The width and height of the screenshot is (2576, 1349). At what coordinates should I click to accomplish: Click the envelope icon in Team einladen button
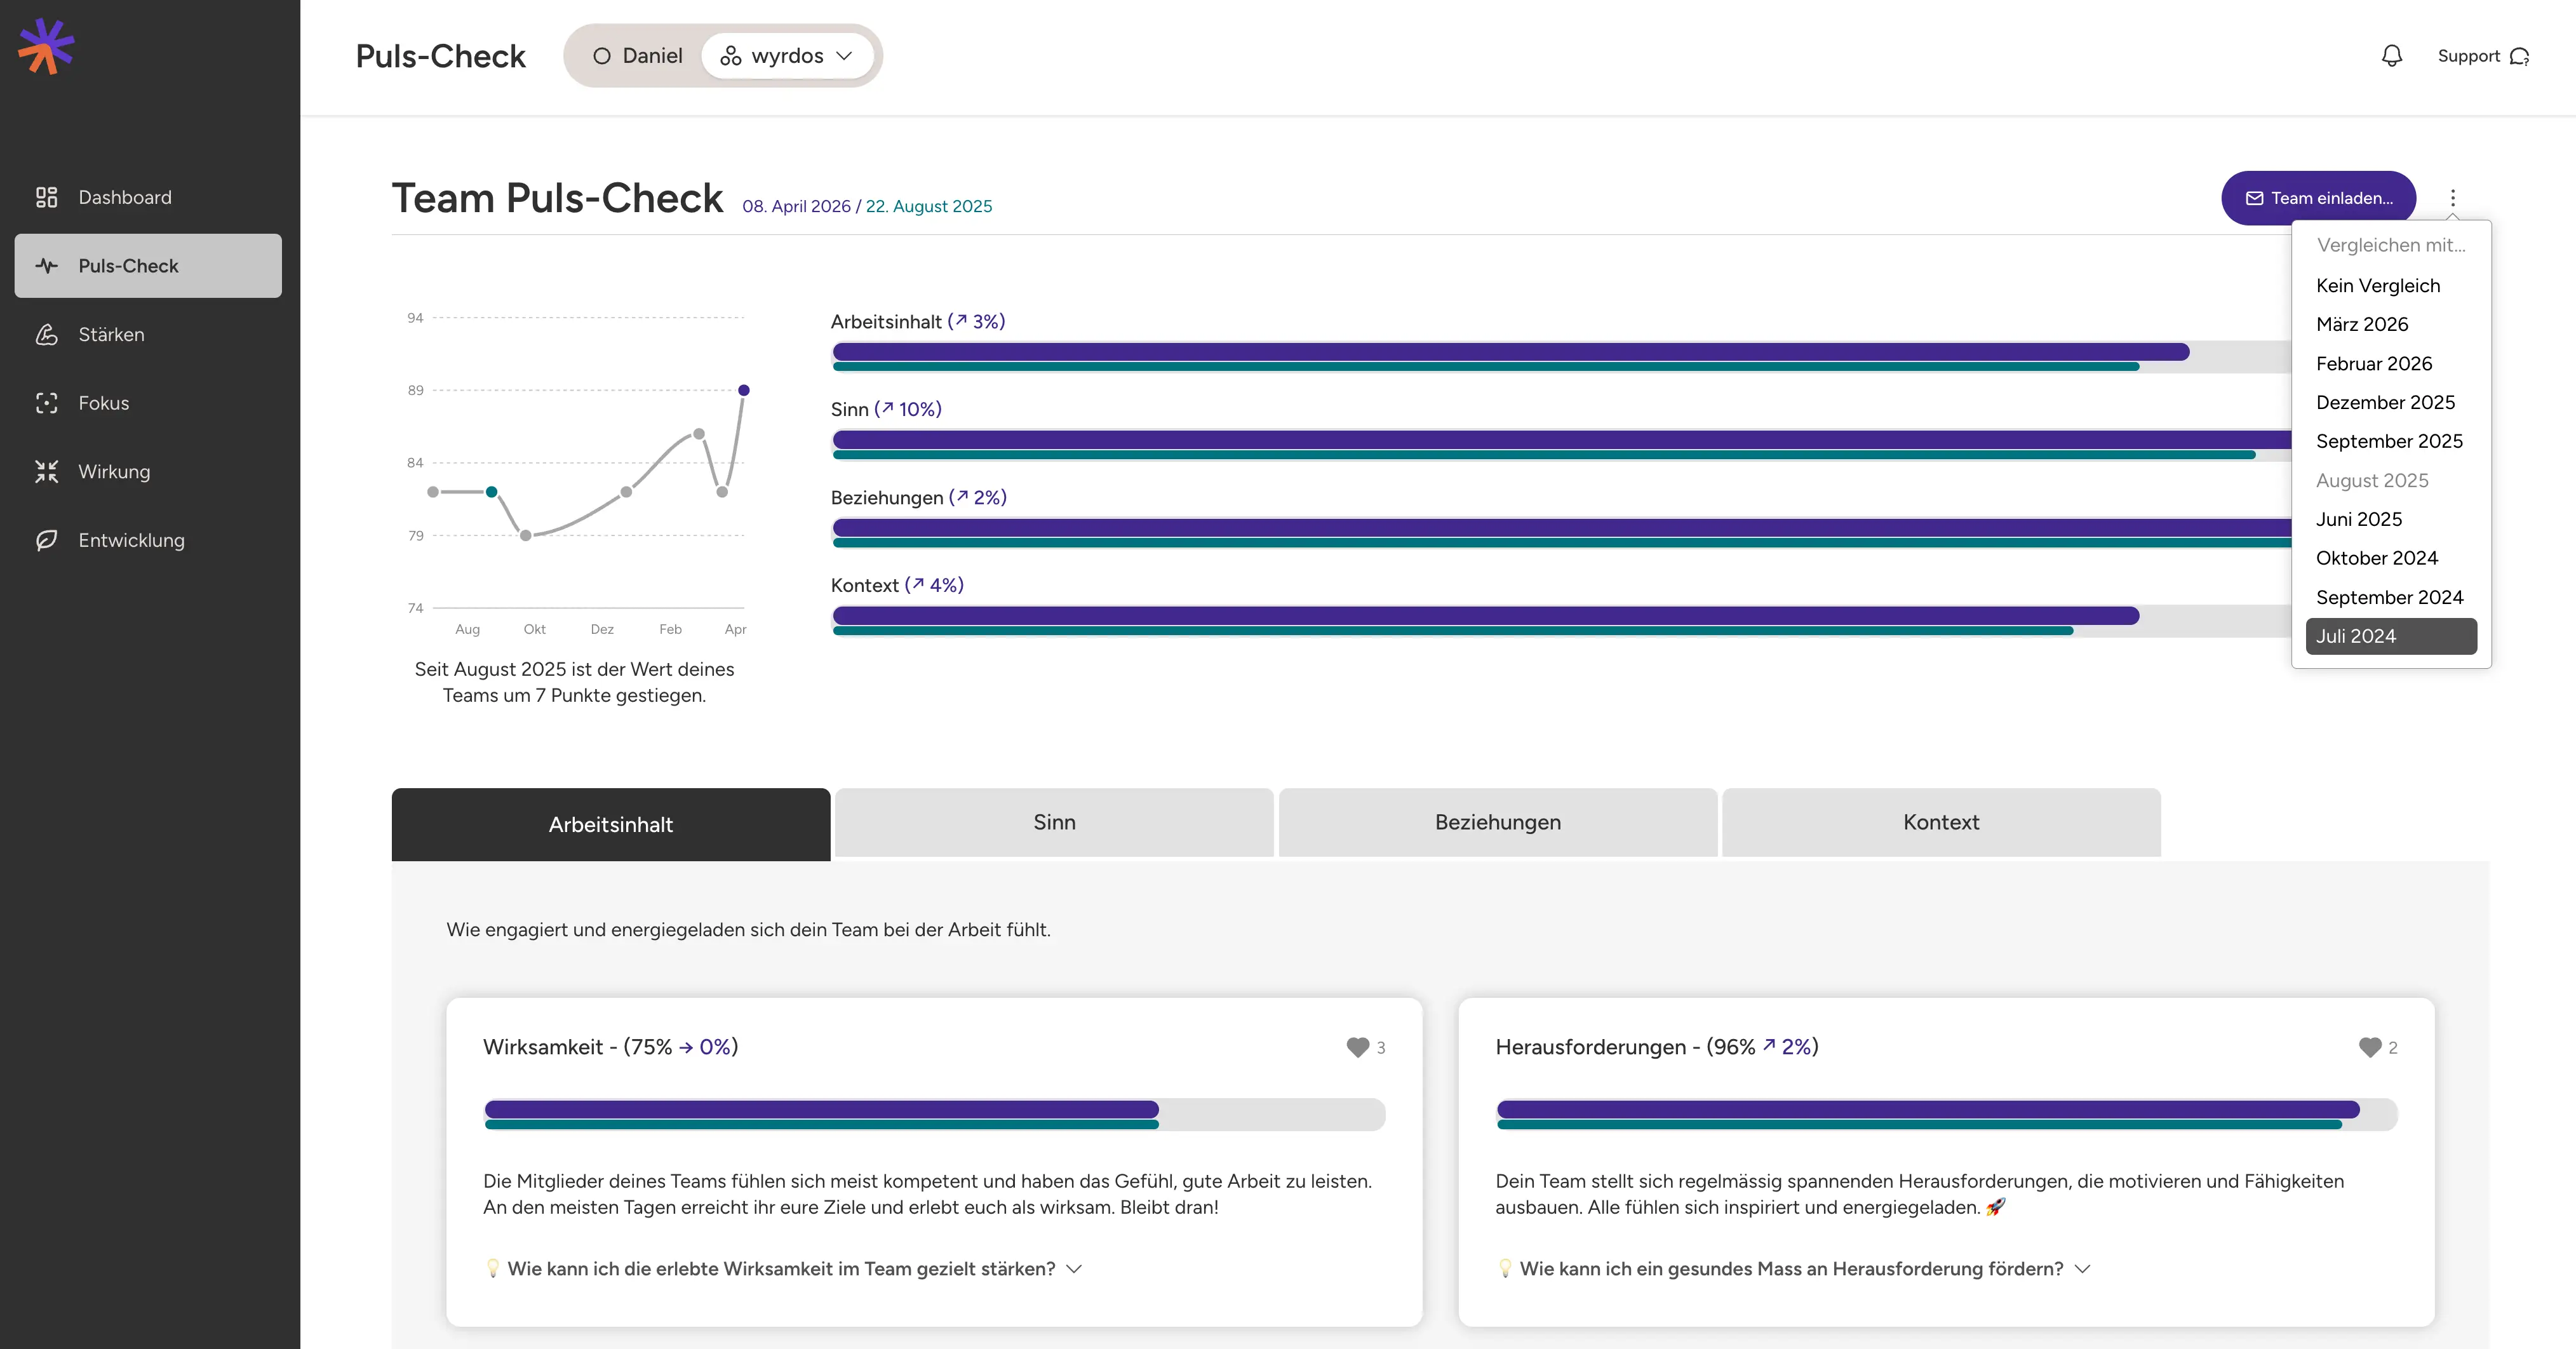pos(2254,198)
